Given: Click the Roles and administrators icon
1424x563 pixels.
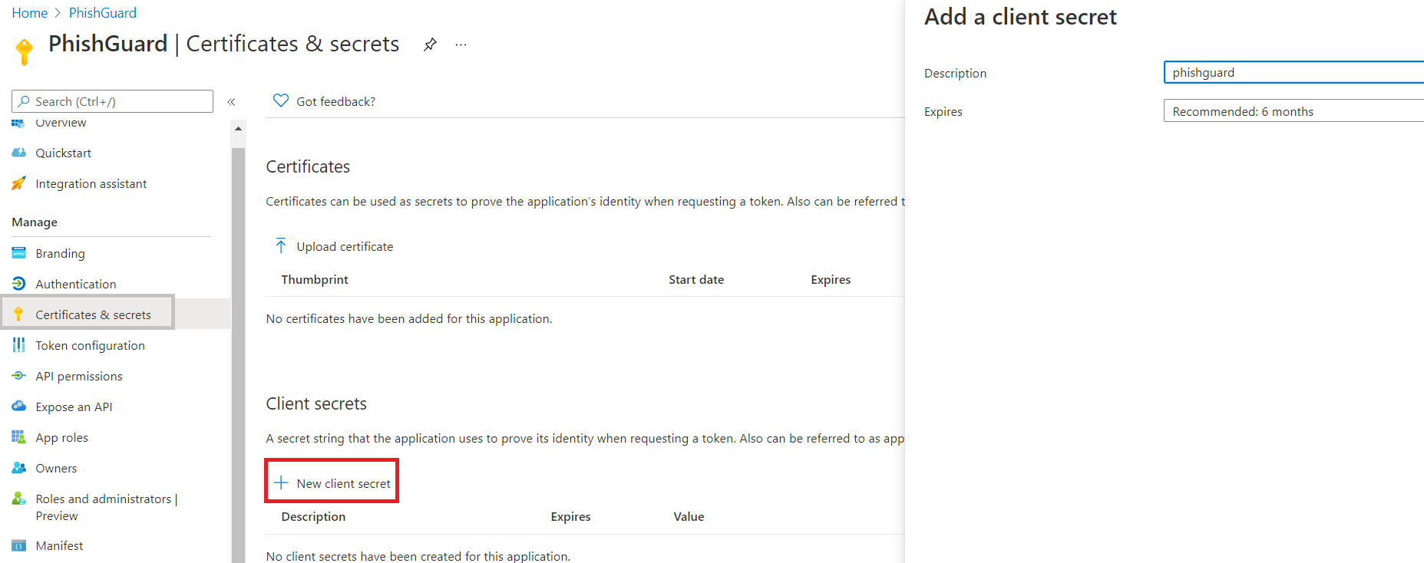Looking at the screenshot, I should click(19, 499).
